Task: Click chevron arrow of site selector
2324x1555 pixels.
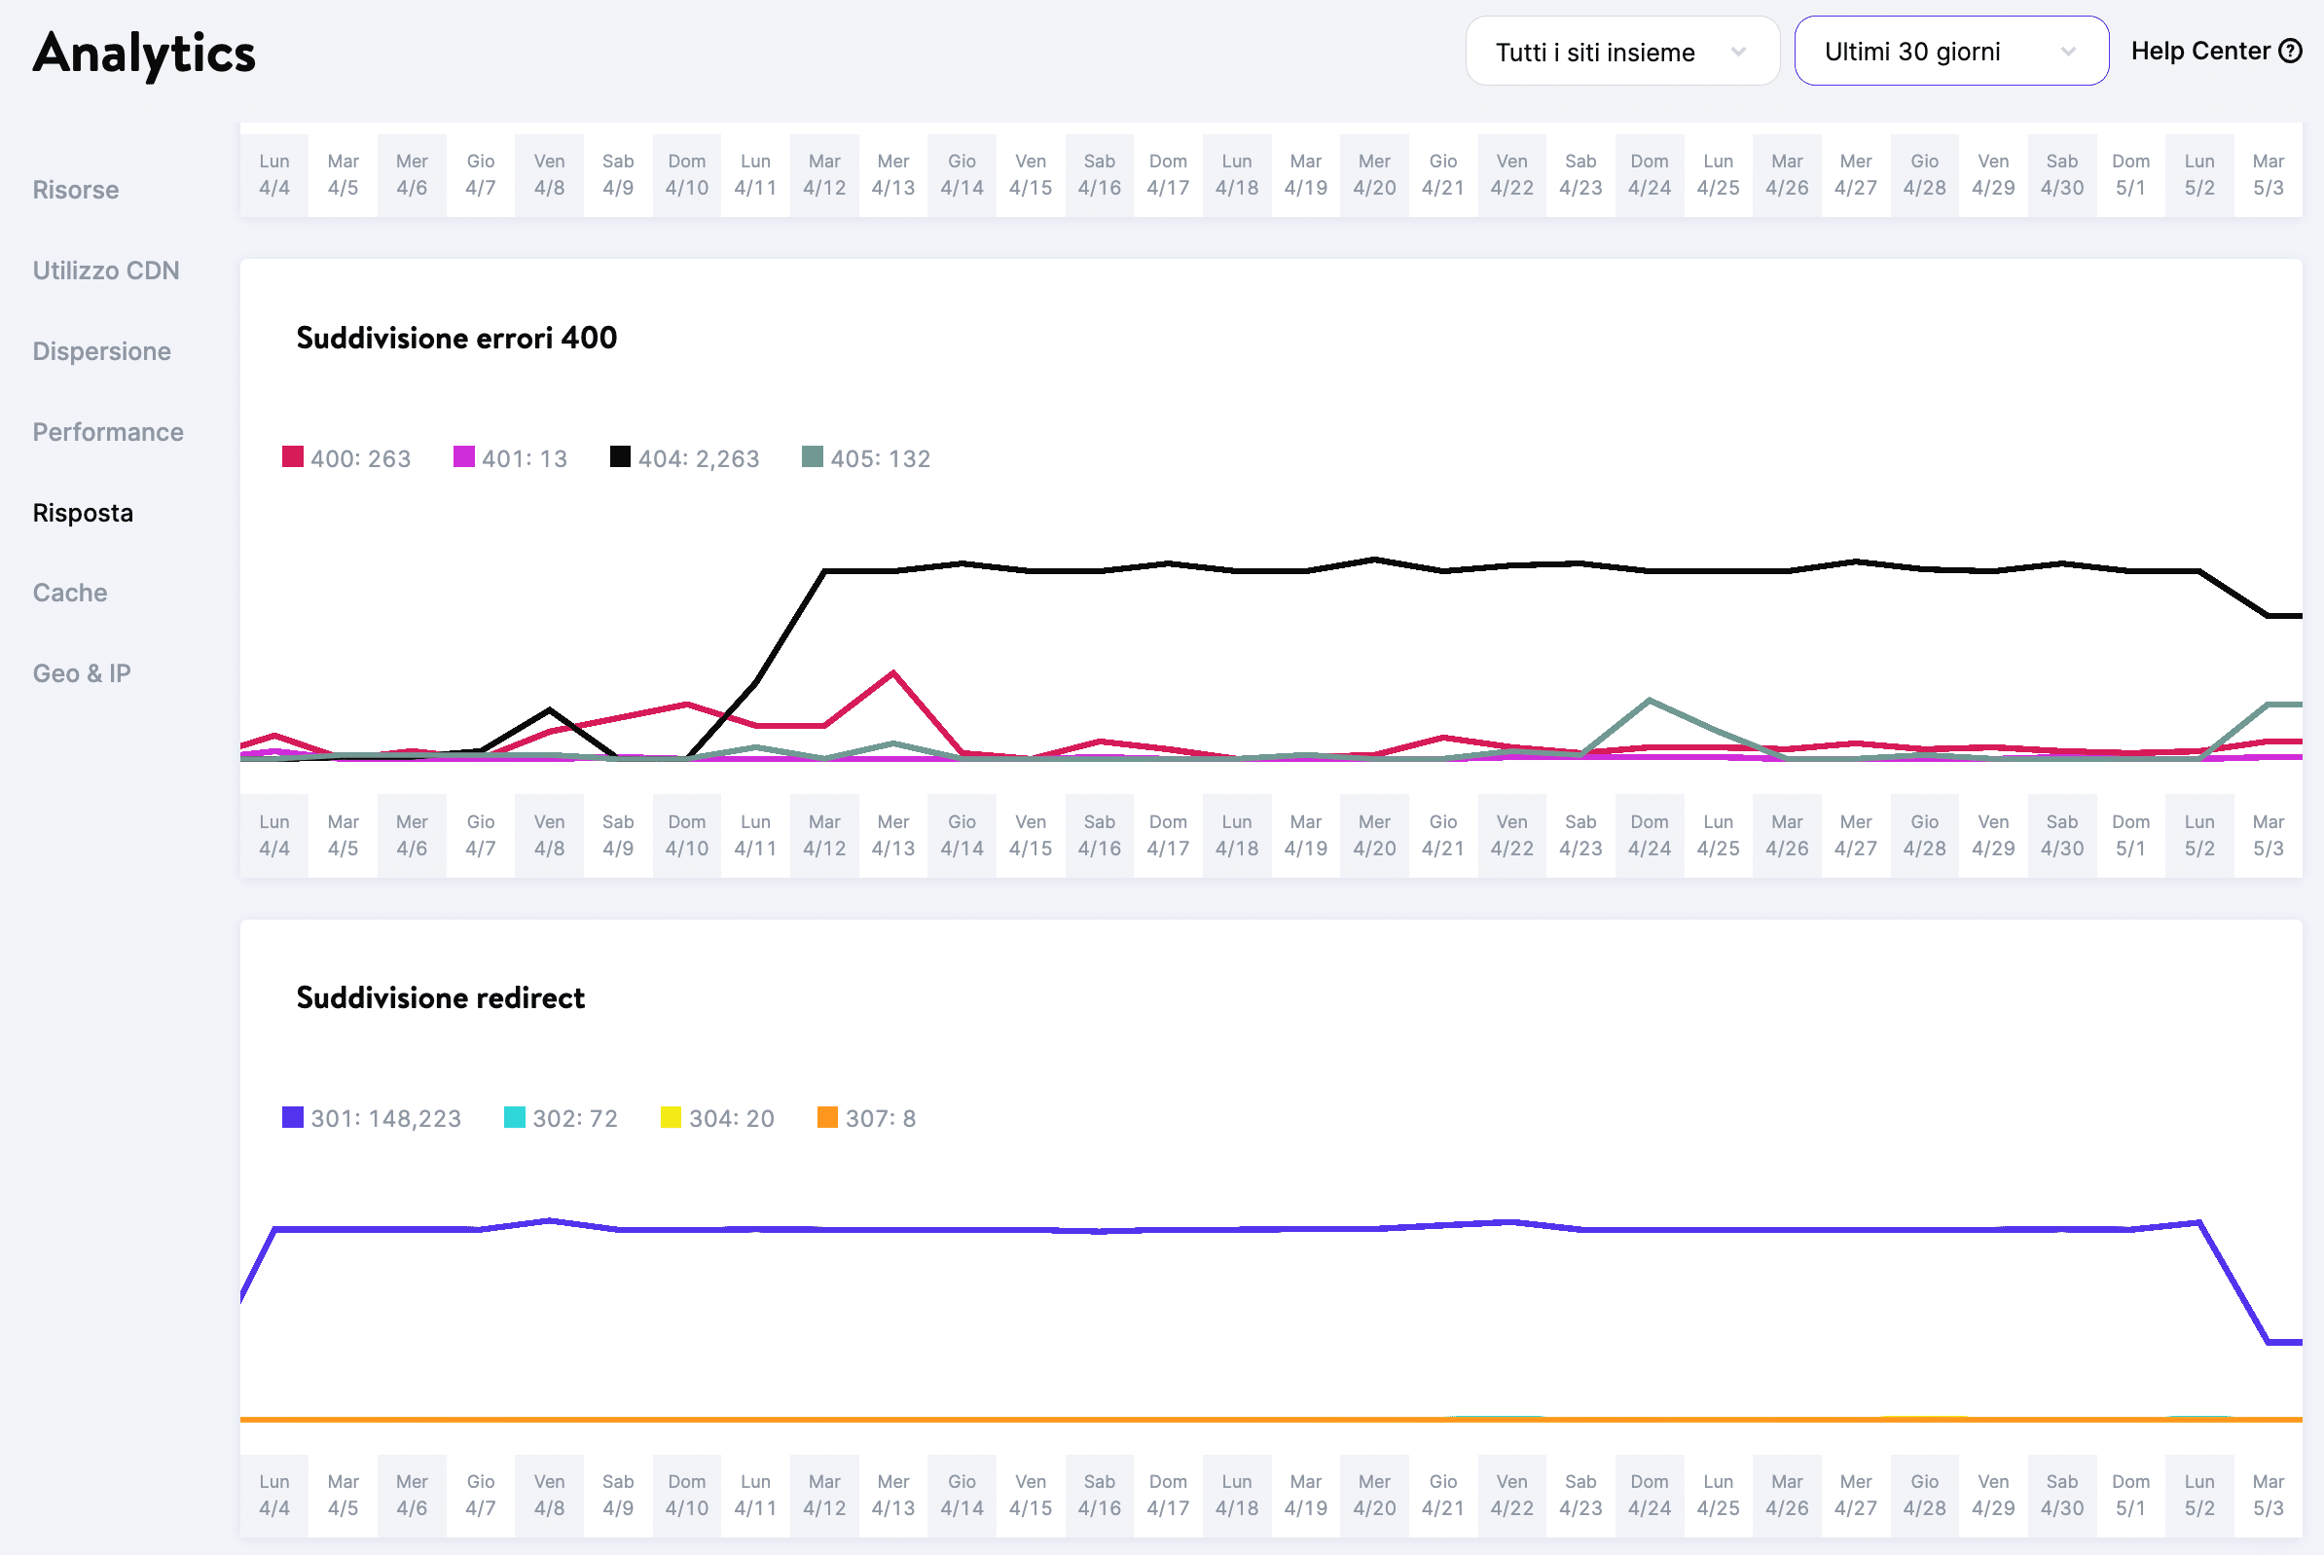Action: click(1738, 52)
